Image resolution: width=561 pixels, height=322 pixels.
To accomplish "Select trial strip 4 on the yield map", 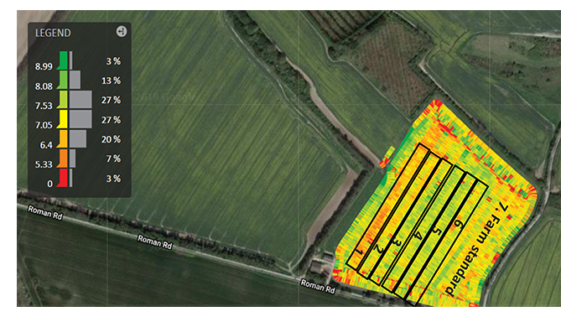I will coord(424,229).
